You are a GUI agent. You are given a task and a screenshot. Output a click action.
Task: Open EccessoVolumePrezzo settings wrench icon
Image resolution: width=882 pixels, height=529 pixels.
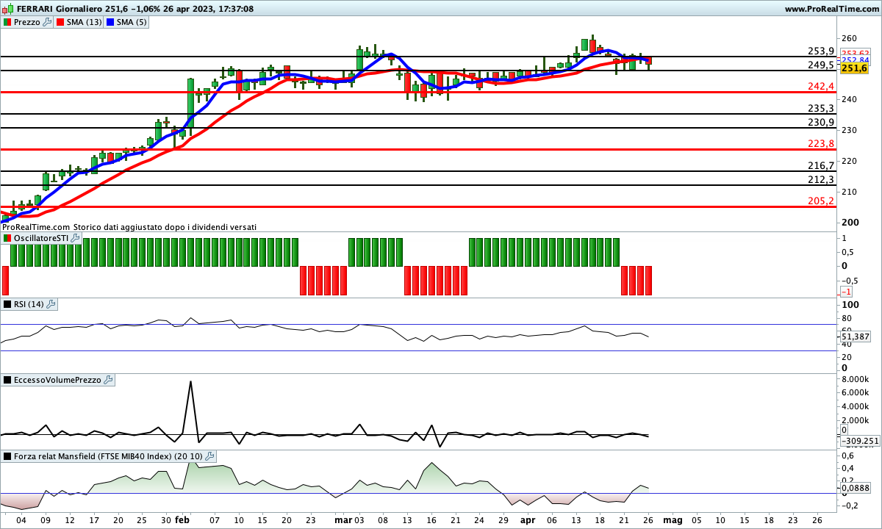click(109, 380)
